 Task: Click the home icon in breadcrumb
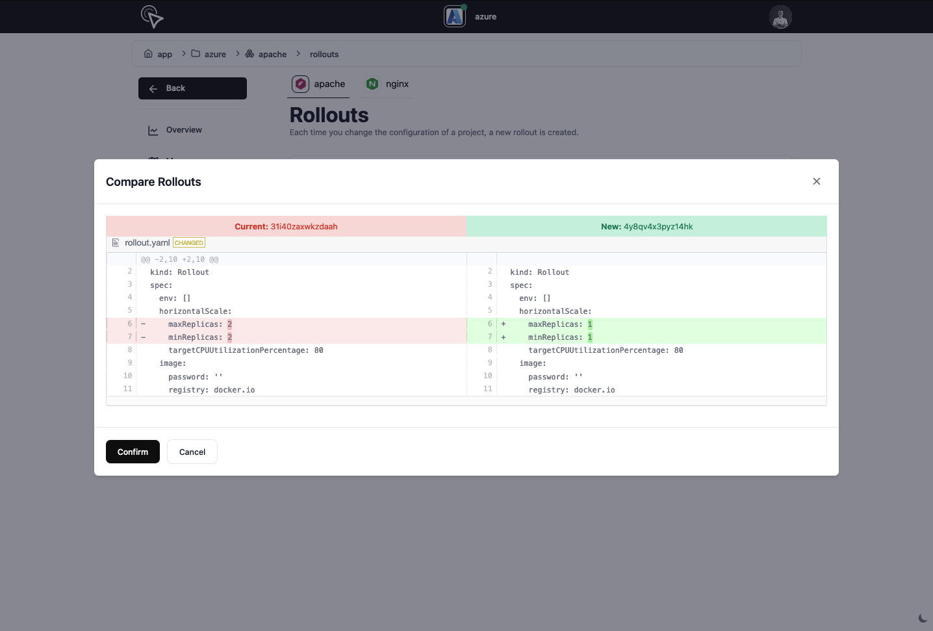(148, 54)
